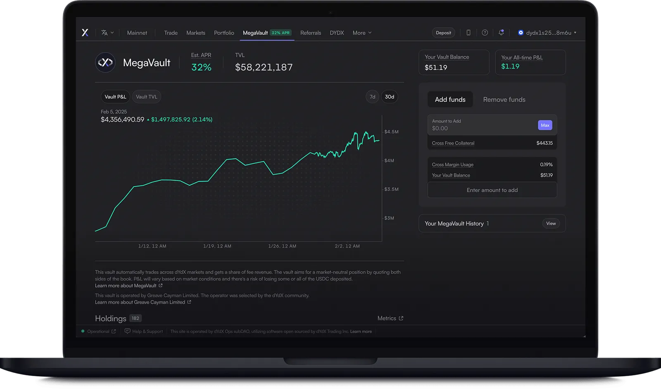This screenshot has width=661, height=389.
Task: Open notifications via the bell icon
Action: tap(501, 33)
